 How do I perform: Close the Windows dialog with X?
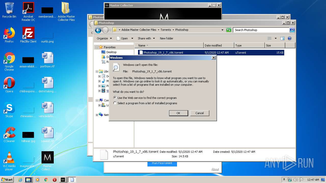(213, 58)
